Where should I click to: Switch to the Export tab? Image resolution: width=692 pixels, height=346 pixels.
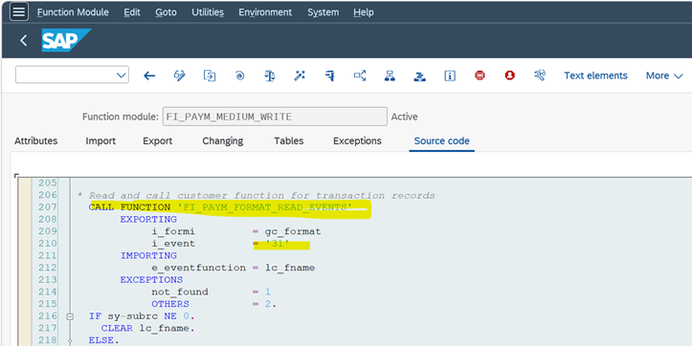tap(158, 141)
